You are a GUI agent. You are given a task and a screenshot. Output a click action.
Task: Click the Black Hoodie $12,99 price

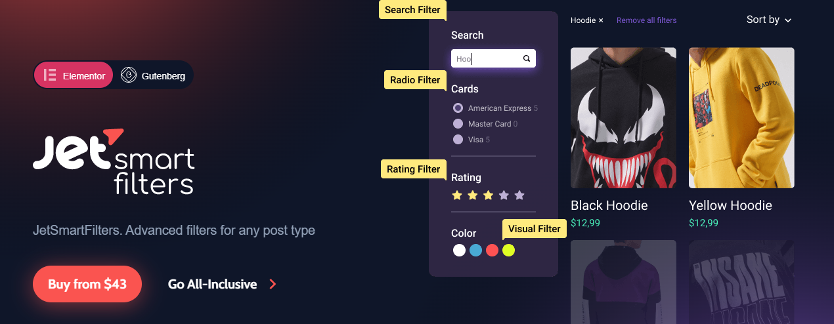(x=585, y=223)
